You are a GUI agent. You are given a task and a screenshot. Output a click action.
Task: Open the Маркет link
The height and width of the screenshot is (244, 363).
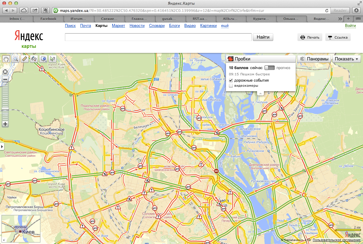point(119,26)
